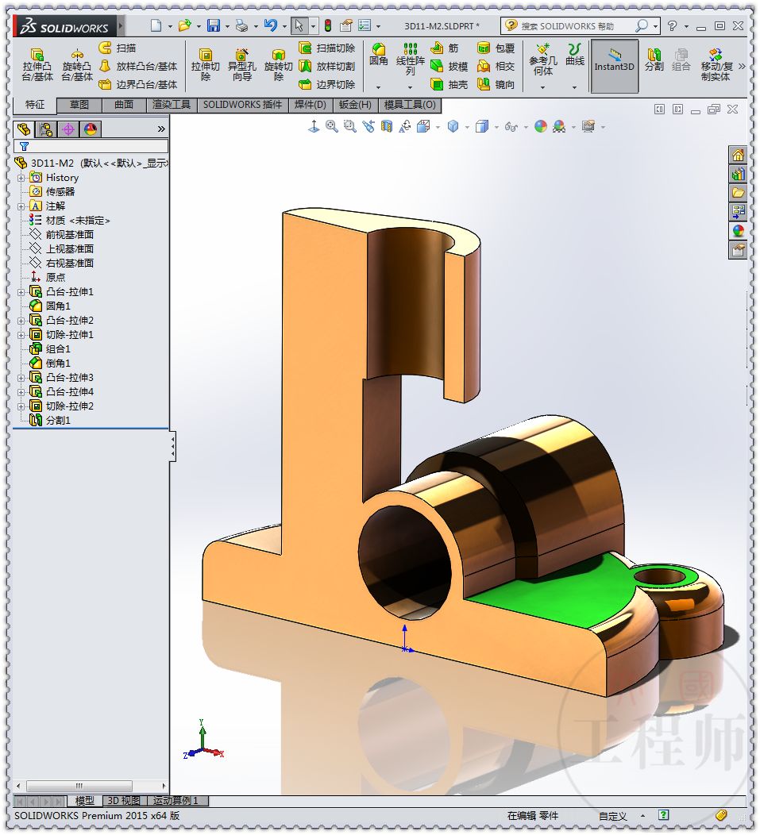The height and width of the screenshot is (835, 760).
Task: Open the Appearances task pane icon
Action: pyautogui.click(x=738, y=231)
